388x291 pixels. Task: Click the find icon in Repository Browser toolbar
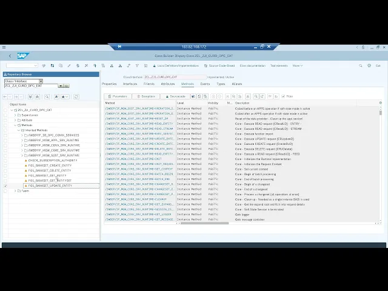(x=47, y=97)
